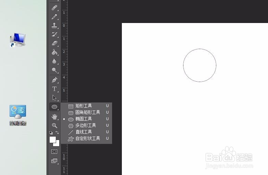Choose 矩形工具 from the flyout
268x175 pixels.
(x=86, y=106)
